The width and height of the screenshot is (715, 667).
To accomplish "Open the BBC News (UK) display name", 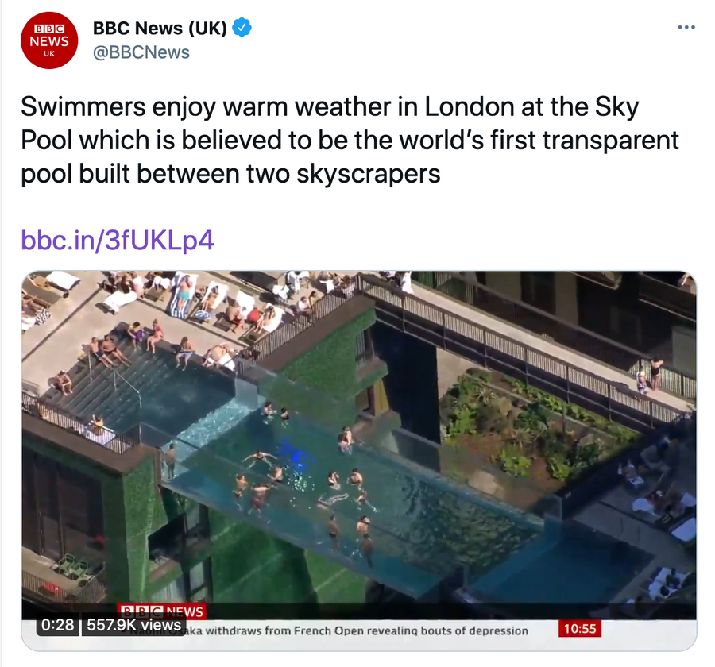I will (160, 28).
